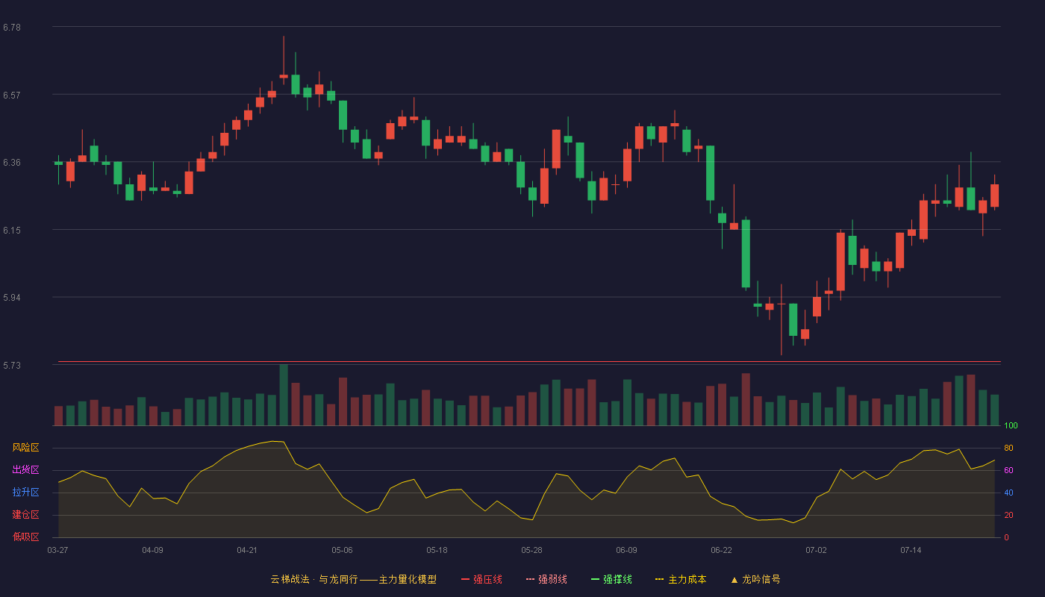Click the 07-02 date label
Viewport: 1045px width, 597px height.
click(x=816, y=550)
